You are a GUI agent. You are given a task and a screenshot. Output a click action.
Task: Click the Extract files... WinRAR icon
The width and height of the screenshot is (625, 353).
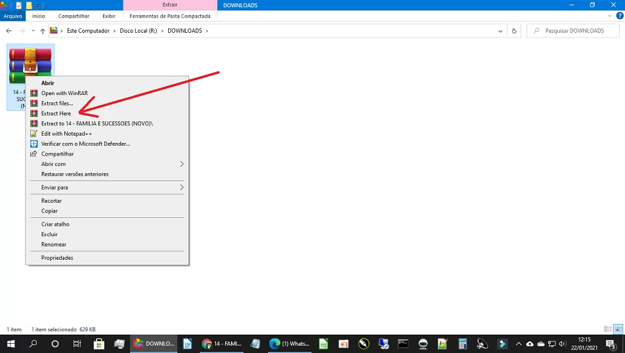click(34, 104)
